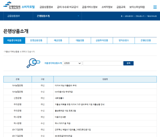Image resolution: width=160 pixels, height=137 pixels.
Task: Open the 은행명 search type dropdown
Action: [x=73, y=63]
